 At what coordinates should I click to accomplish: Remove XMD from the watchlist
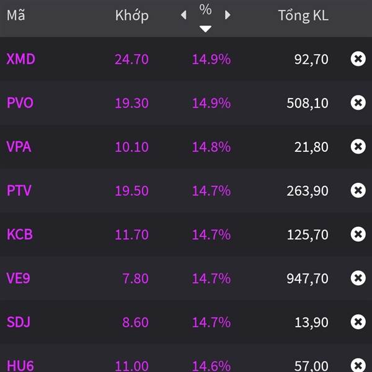tap(358, 59)
